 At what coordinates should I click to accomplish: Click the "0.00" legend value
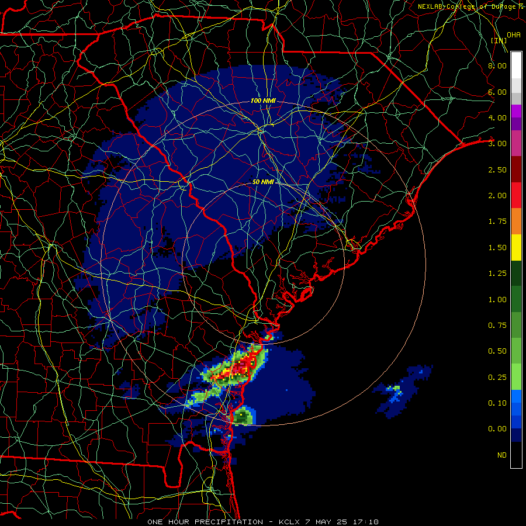[x=497, y=429]
